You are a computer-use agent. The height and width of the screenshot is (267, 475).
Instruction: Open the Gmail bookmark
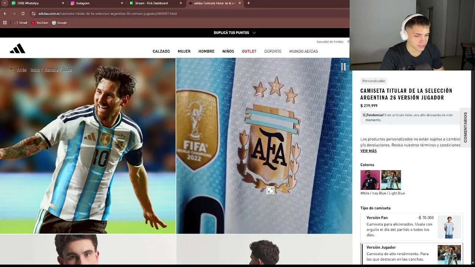coord(20,23)
